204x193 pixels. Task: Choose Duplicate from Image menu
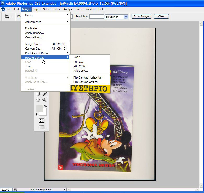[46, 28]
